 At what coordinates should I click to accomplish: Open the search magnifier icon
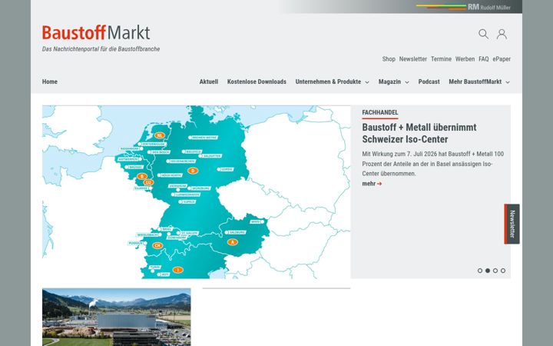pos(483,34)
